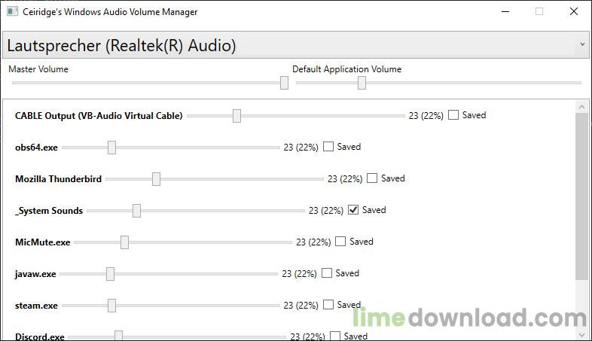This screenshot has height=341, width=592.
Task: Close the Audio Volume Manager window
Action: 574,11
